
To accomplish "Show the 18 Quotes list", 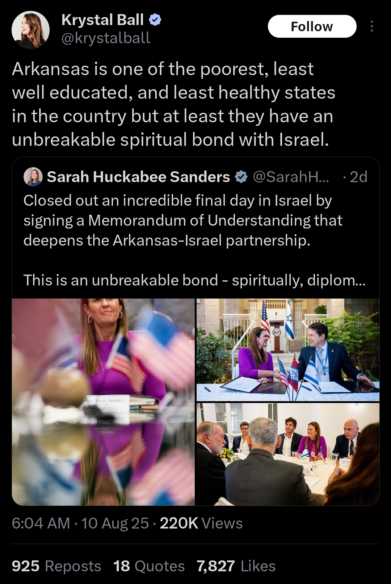I will point(149,566).
